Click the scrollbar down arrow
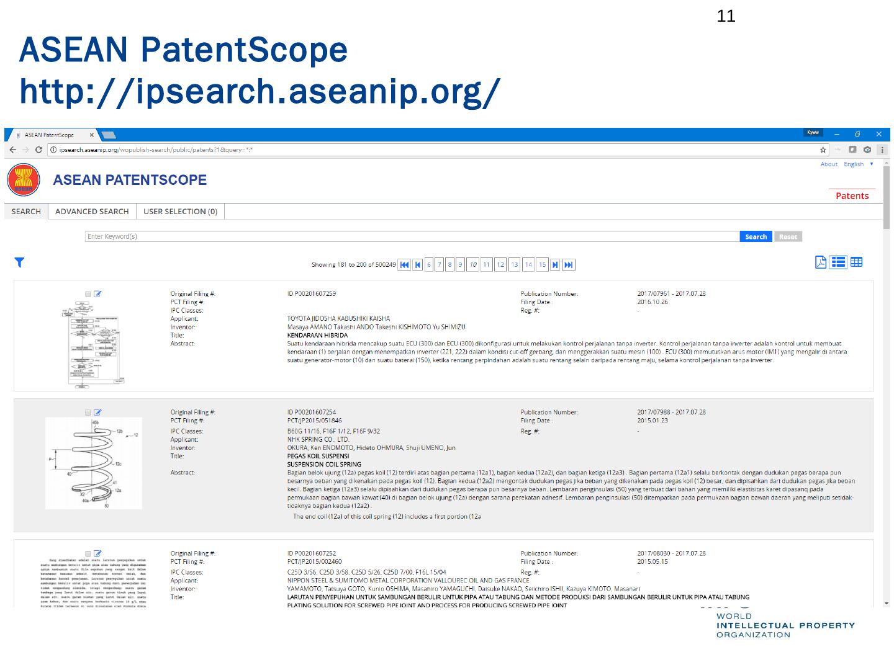This screenshot has width=894, height=670. coord(886,603)
